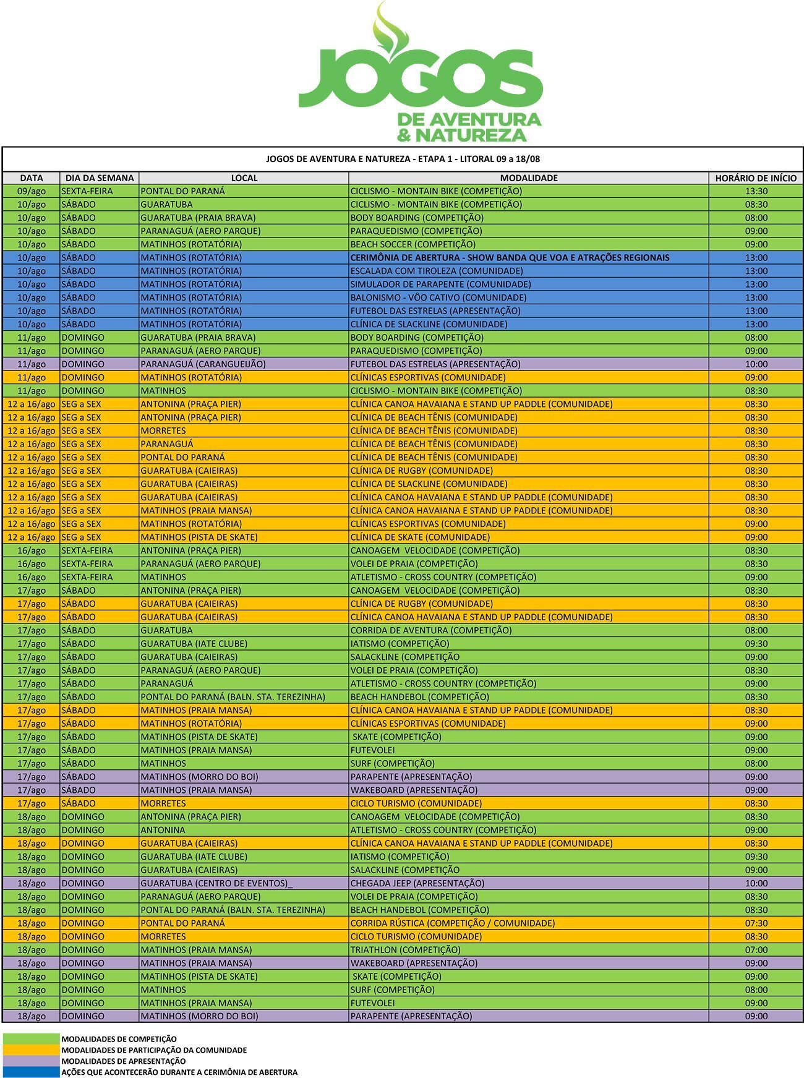804x1078 pixels.
Task: Click the purple presentation legend swatch
Action: pos(31,1061)
